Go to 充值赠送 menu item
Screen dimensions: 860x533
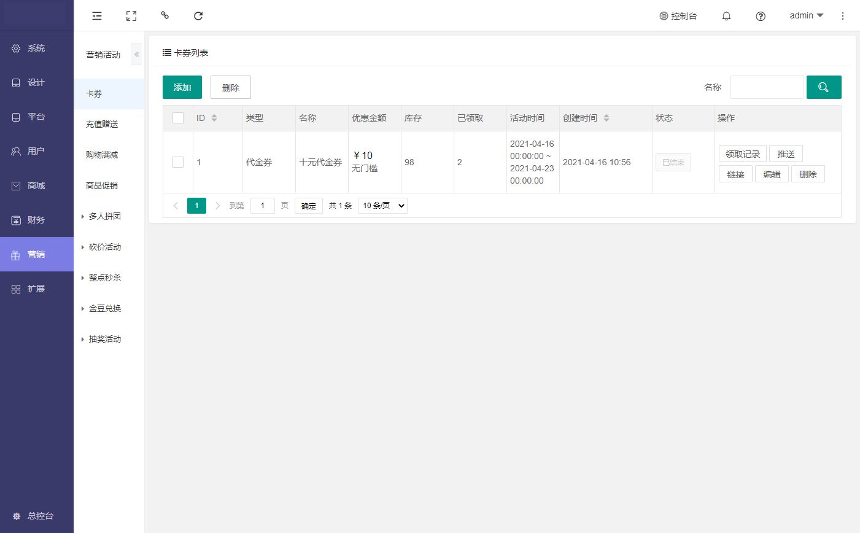102,124
